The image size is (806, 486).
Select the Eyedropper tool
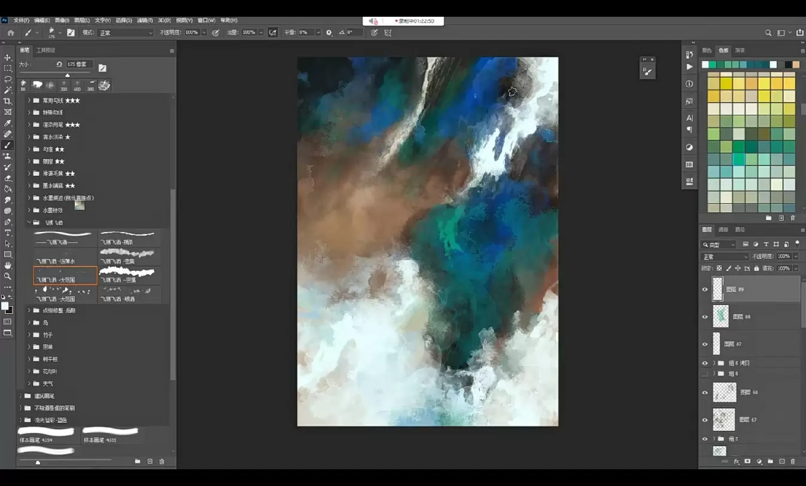(x=8, y=123)
